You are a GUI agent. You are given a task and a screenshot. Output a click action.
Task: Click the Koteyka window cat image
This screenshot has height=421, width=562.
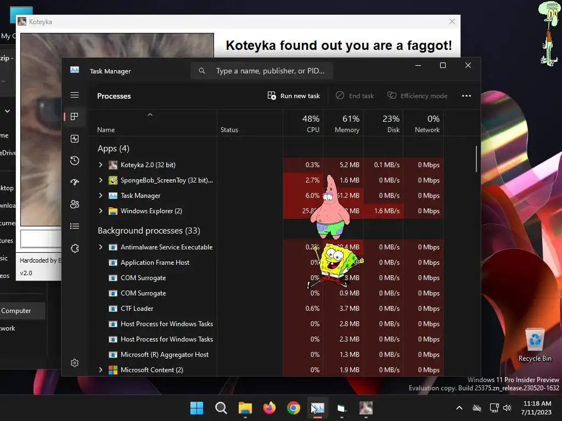(x=41, y=129)
